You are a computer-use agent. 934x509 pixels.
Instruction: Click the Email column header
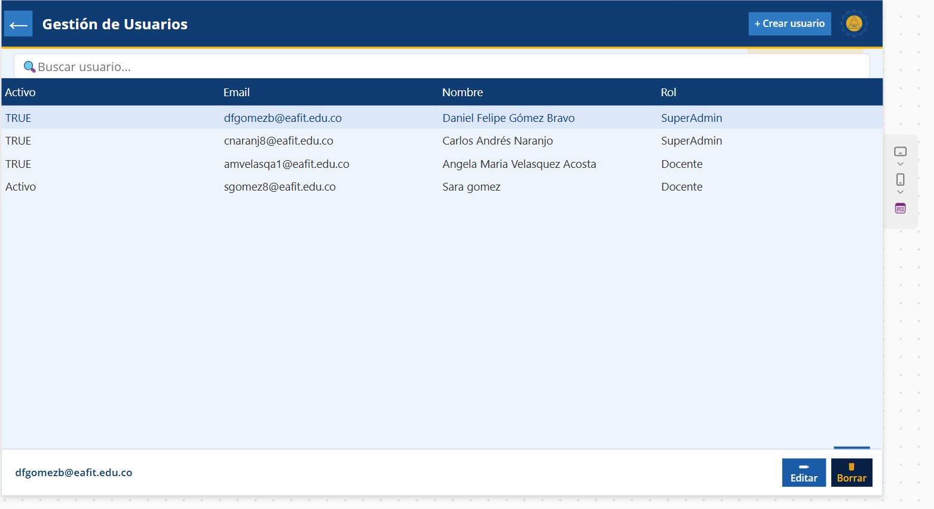tap(237, 93)
